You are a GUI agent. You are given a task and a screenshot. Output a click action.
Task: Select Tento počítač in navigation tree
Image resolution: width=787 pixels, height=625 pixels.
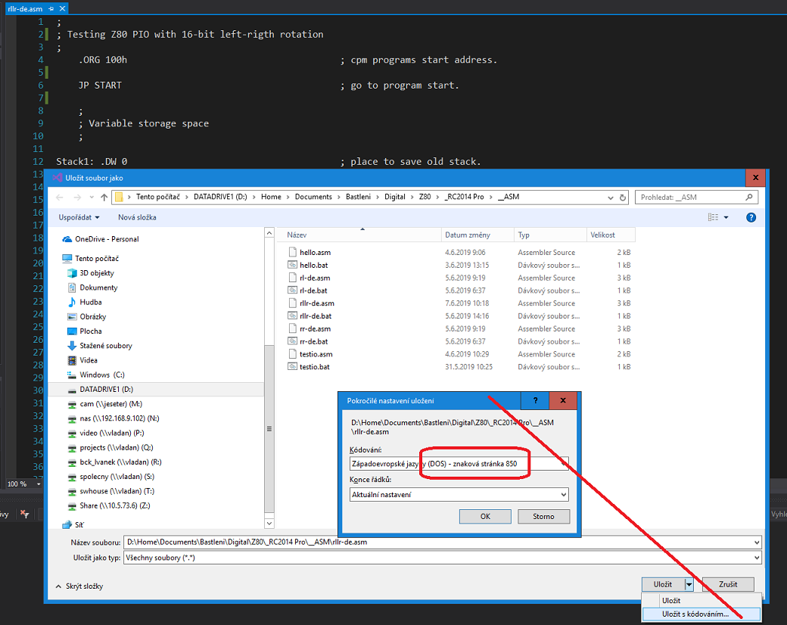[96, 259]
